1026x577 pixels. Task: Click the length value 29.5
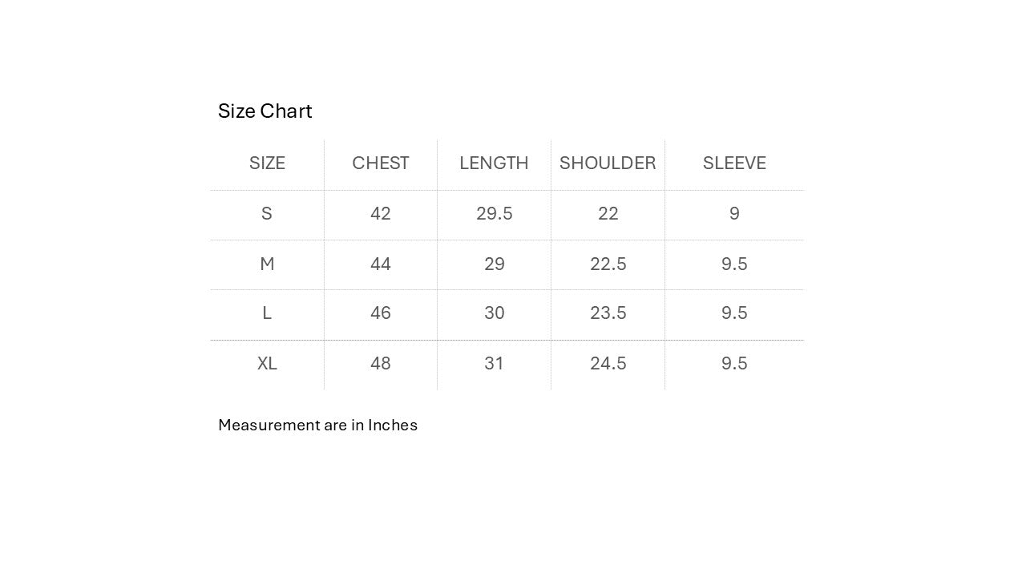pyautogui.click(x=494, y=214)
